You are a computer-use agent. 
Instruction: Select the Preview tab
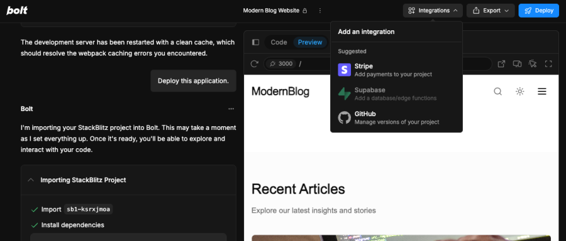click(x=310, y=42)
